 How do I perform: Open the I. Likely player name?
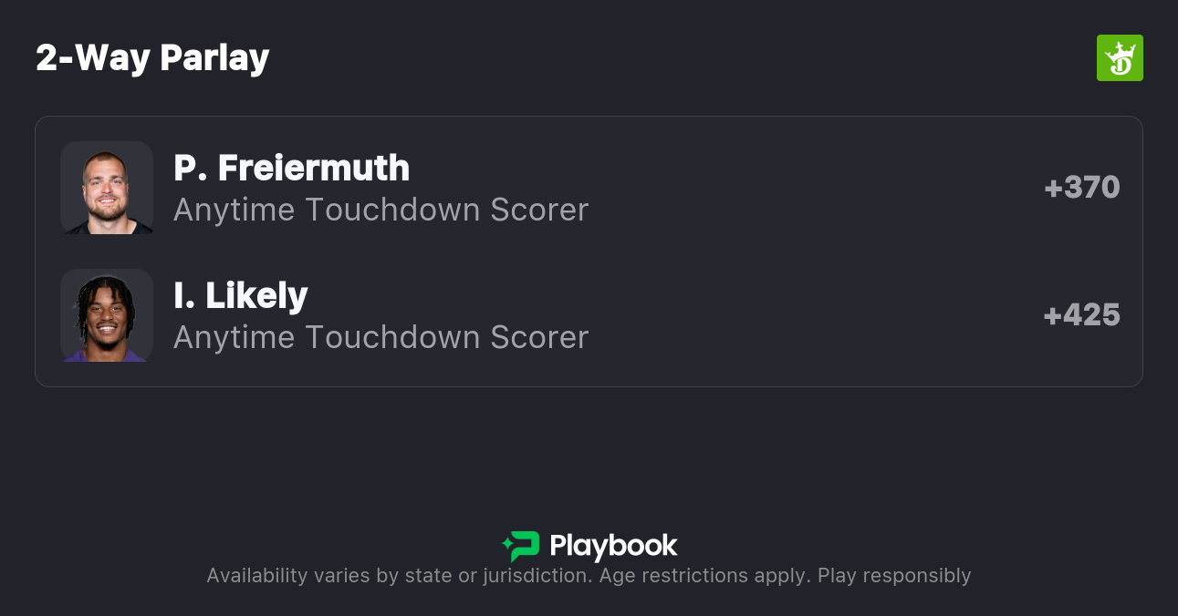pyautogui.click(x=241, y=295)
